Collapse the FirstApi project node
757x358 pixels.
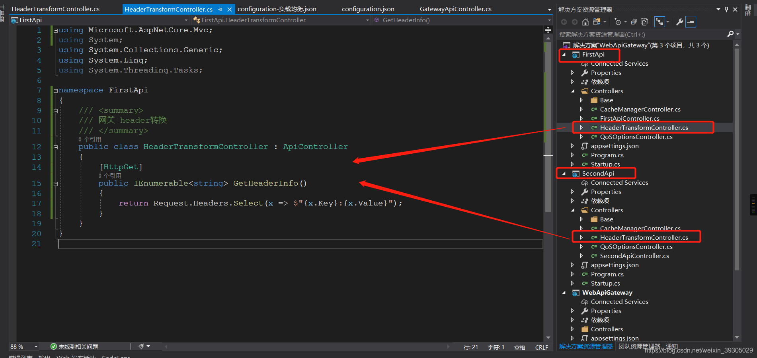(x=564, y=55)
